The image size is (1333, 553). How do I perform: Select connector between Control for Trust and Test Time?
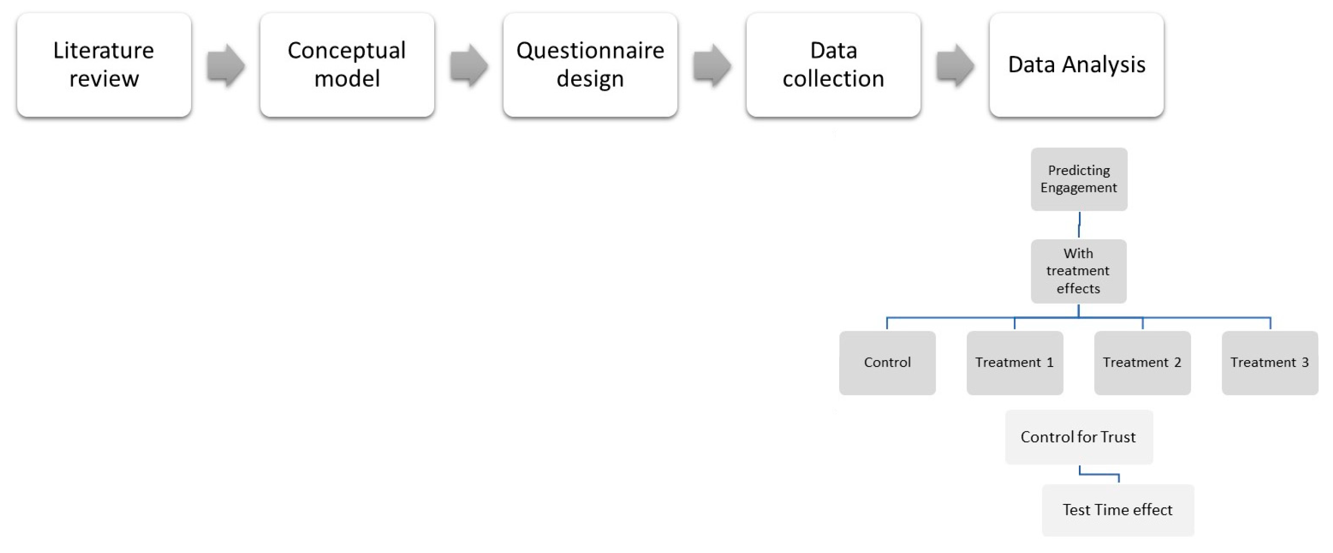pos(1100,474)
